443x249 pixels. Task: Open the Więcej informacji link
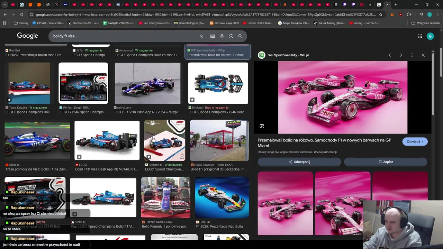[x=325, y=152]
